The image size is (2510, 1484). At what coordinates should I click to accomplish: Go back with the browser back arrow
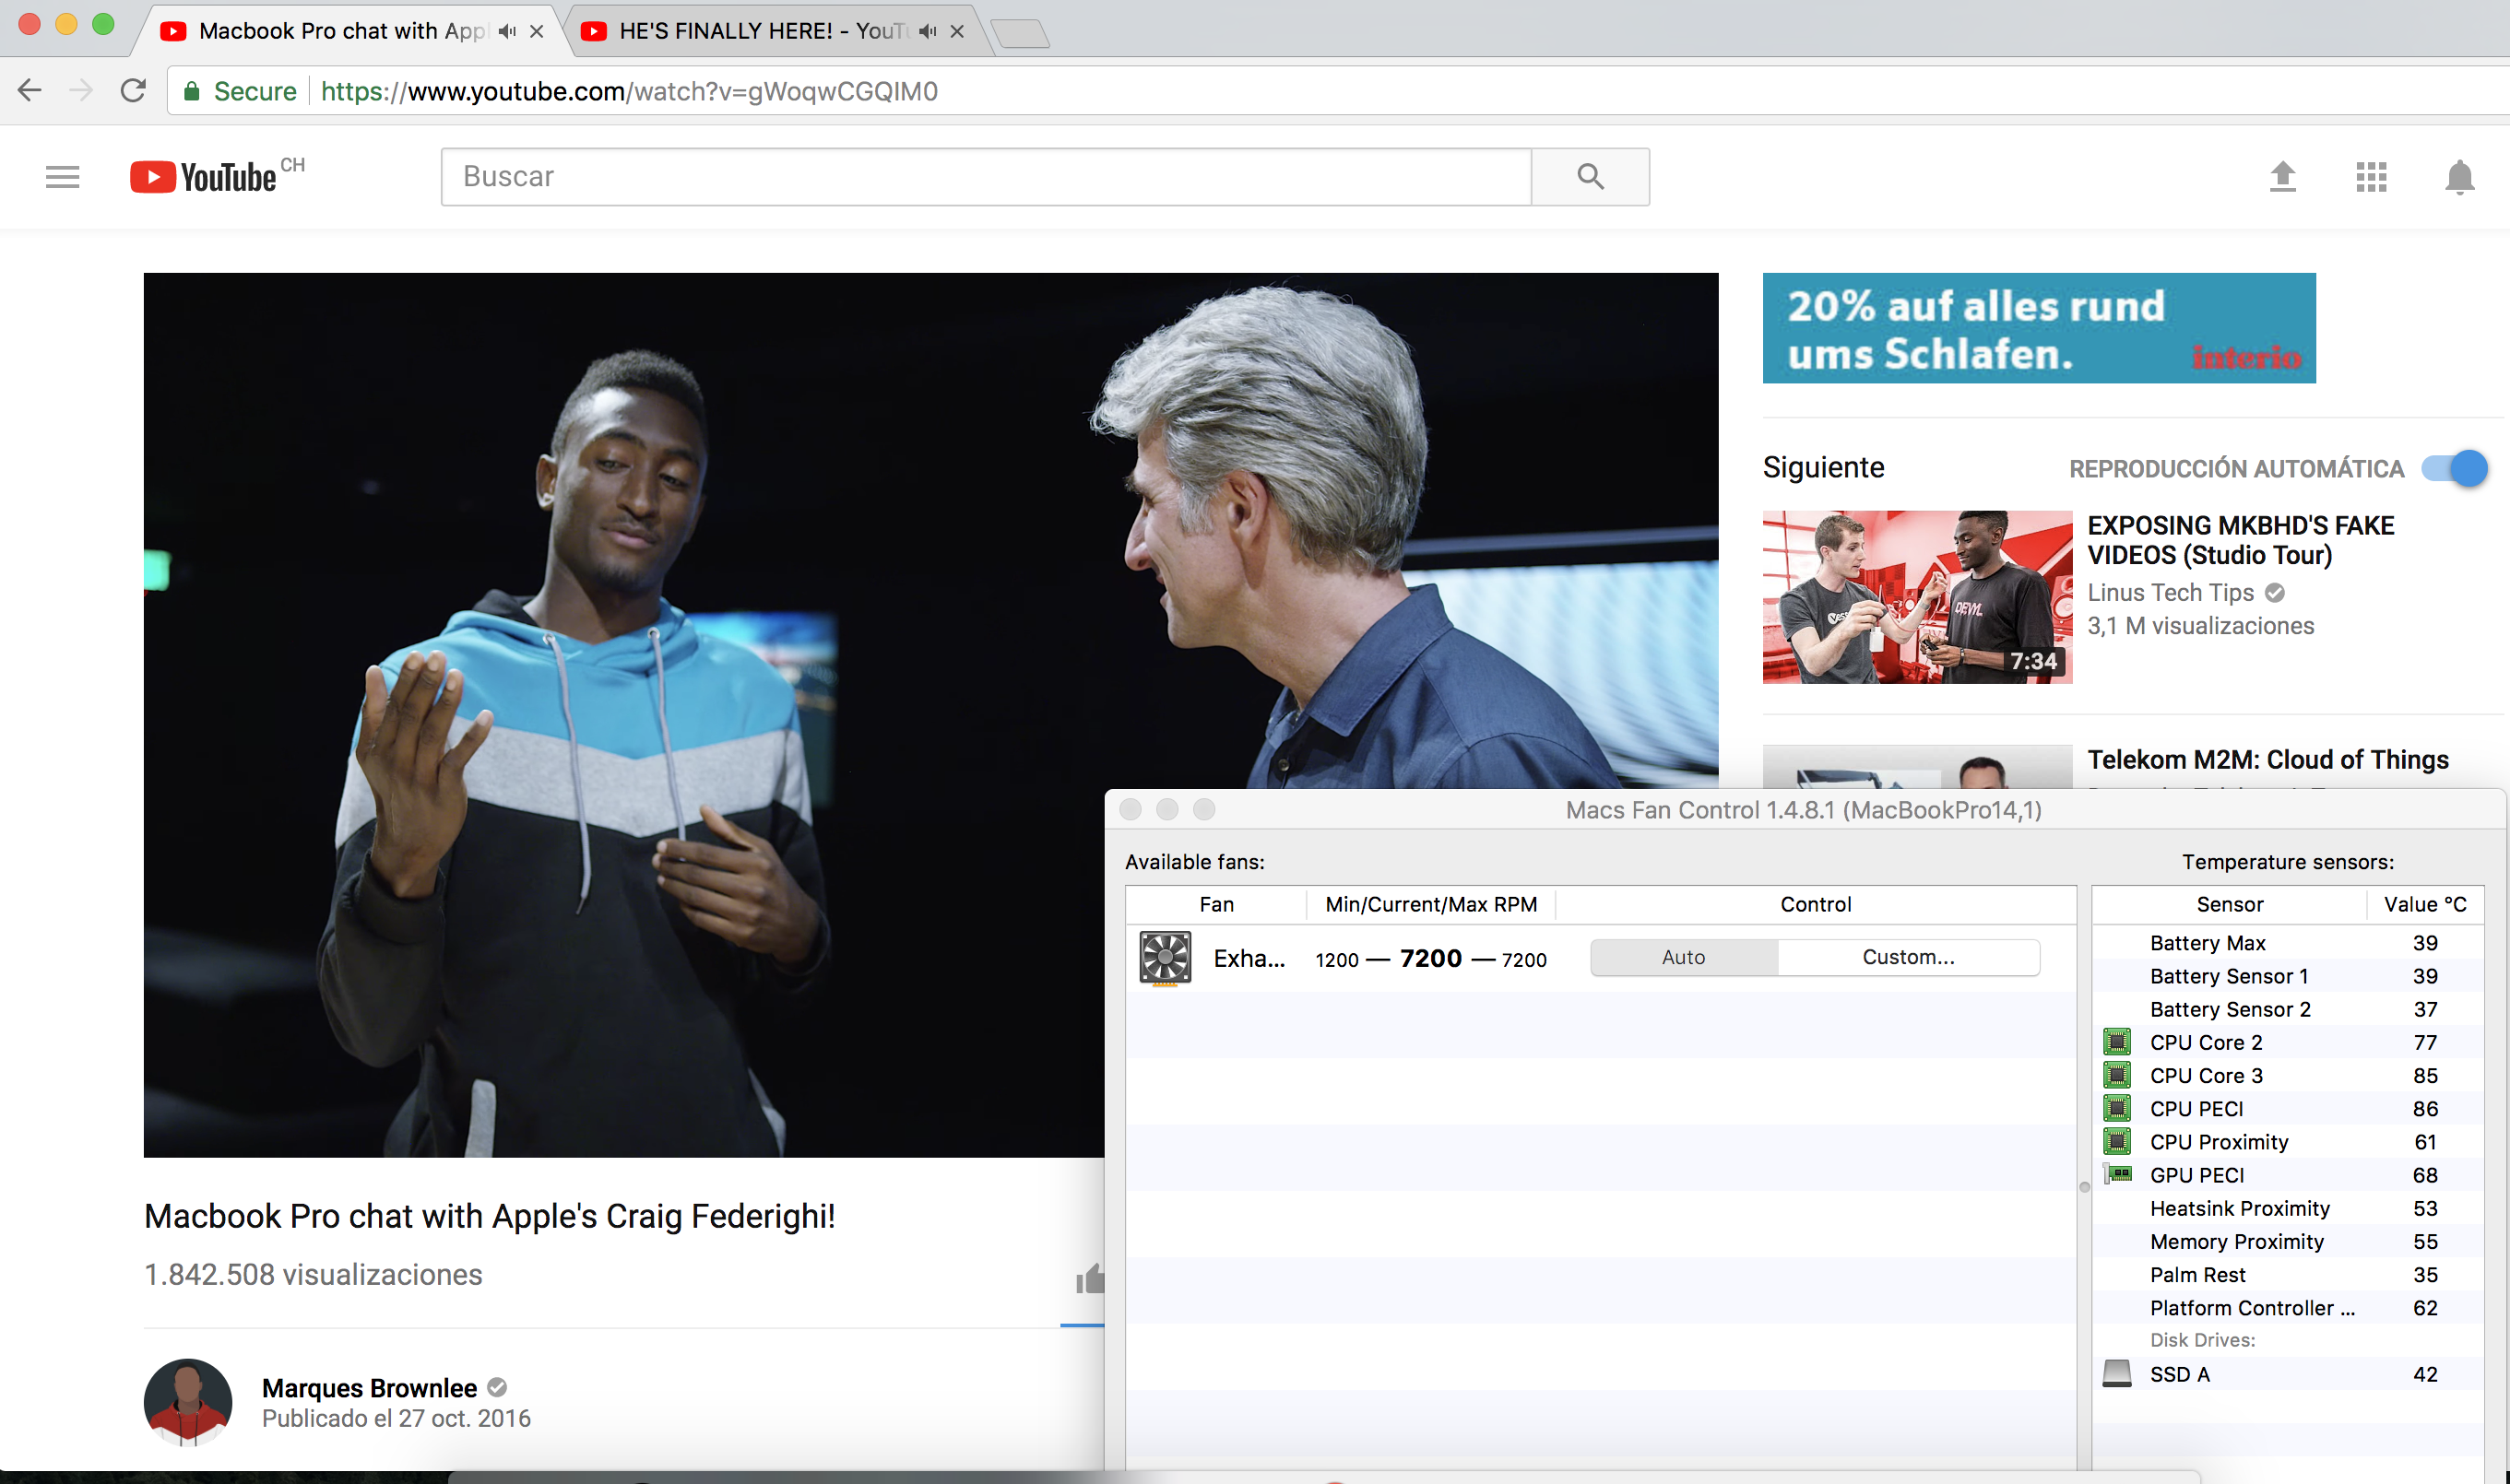(x=30, y=91)
